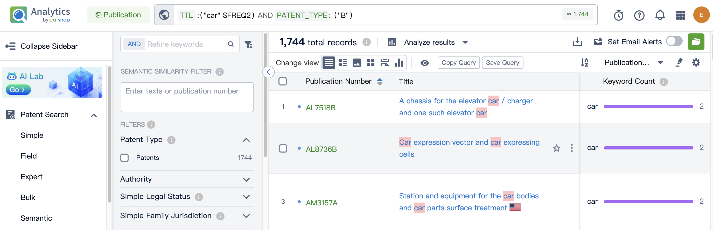The height and width of the screenshot is (230, 713).
Task: Open the notifications bell
Action: click(x=660, y=15)
